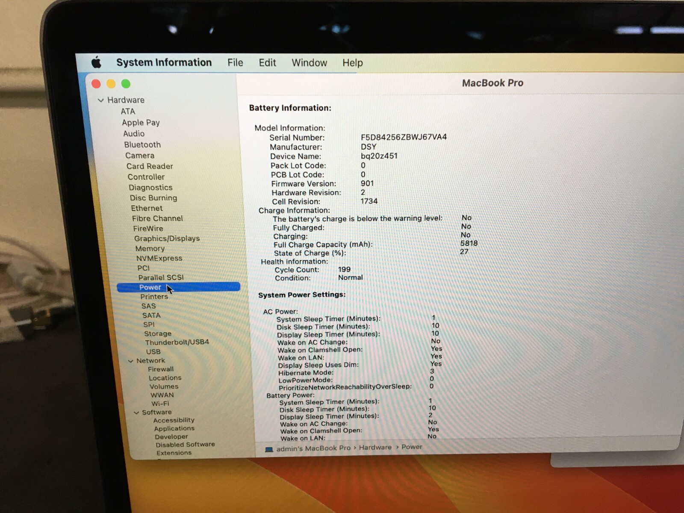Select Printers in the sidebar
This screenshot has width=684, height=513.
pos(154,297)
